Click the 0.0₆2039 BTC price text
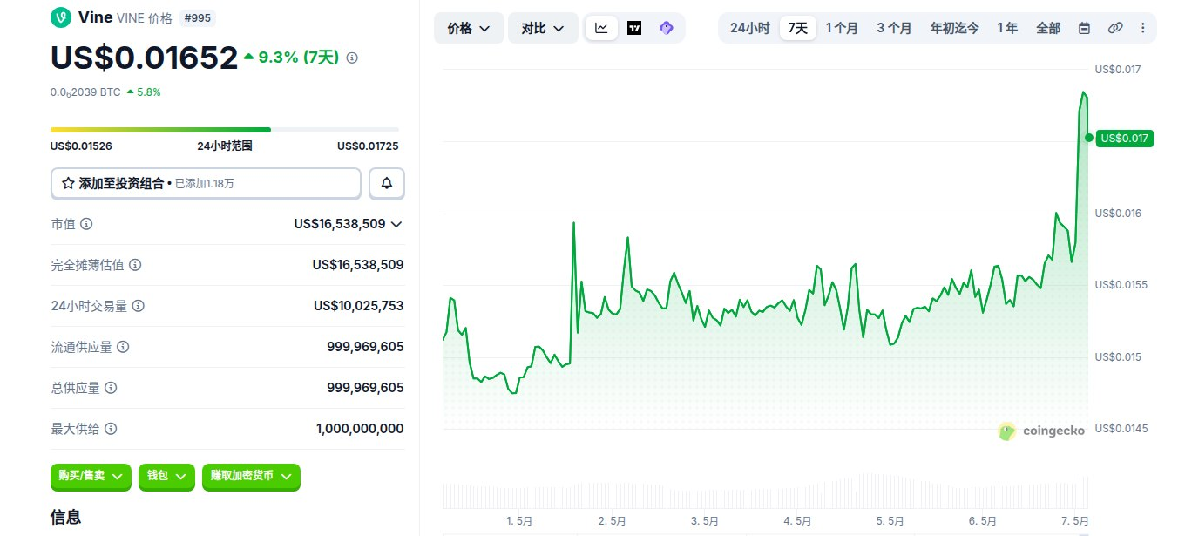1185x536 pixels. (x=85, y=92)
